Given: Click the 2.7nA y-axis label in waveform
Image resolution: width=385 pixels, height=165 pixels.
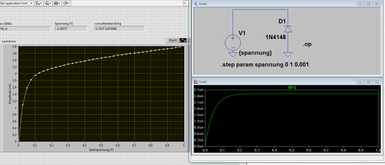Looking at the screenshot, I should point(198,90).
